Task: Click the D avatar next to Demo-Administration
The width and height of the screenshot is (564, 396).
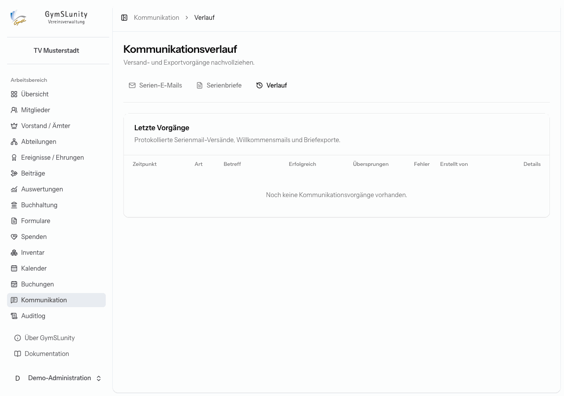Action: 18,378
